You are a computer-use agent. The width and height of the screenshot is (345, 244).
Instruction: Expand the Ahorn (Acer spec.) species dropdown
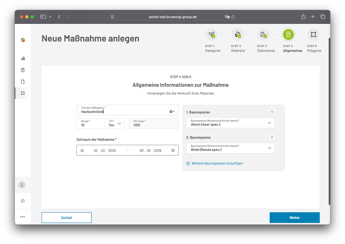(x=269, y=123)
